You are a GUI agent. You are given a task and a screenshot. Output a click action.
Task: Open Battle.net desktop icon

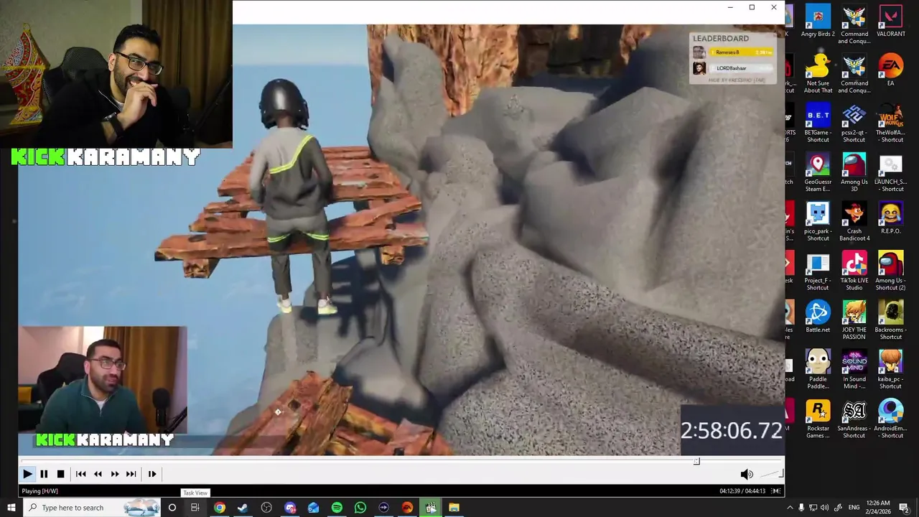tap(818, 316)
